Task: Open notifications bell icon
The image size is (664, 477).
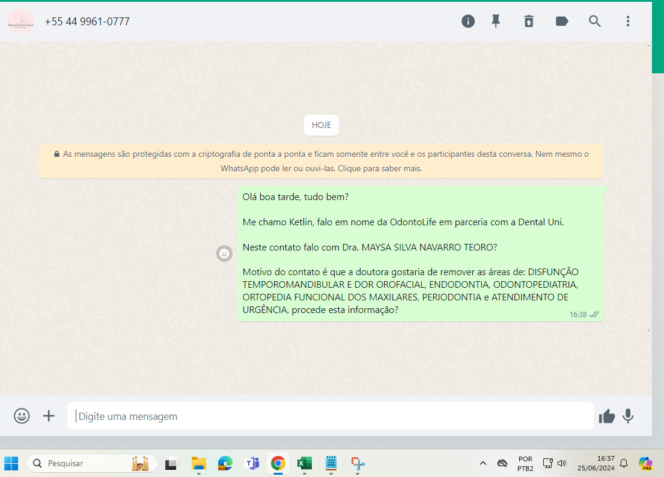Action: click(x=624, y=463)
